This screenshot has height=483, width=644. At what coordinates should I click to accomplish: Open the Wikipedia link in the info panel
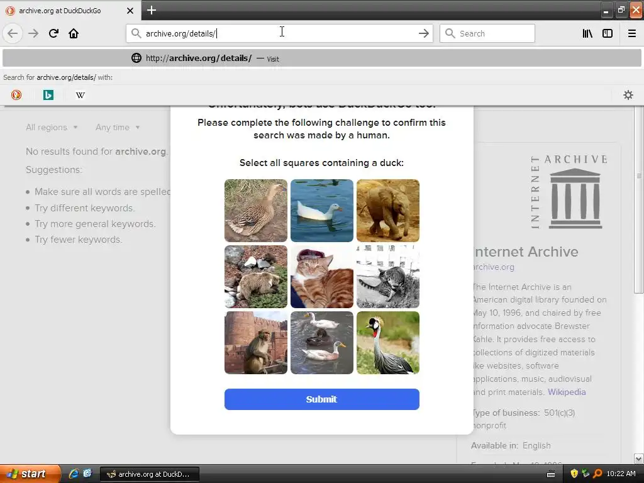[x=567, y=392]
